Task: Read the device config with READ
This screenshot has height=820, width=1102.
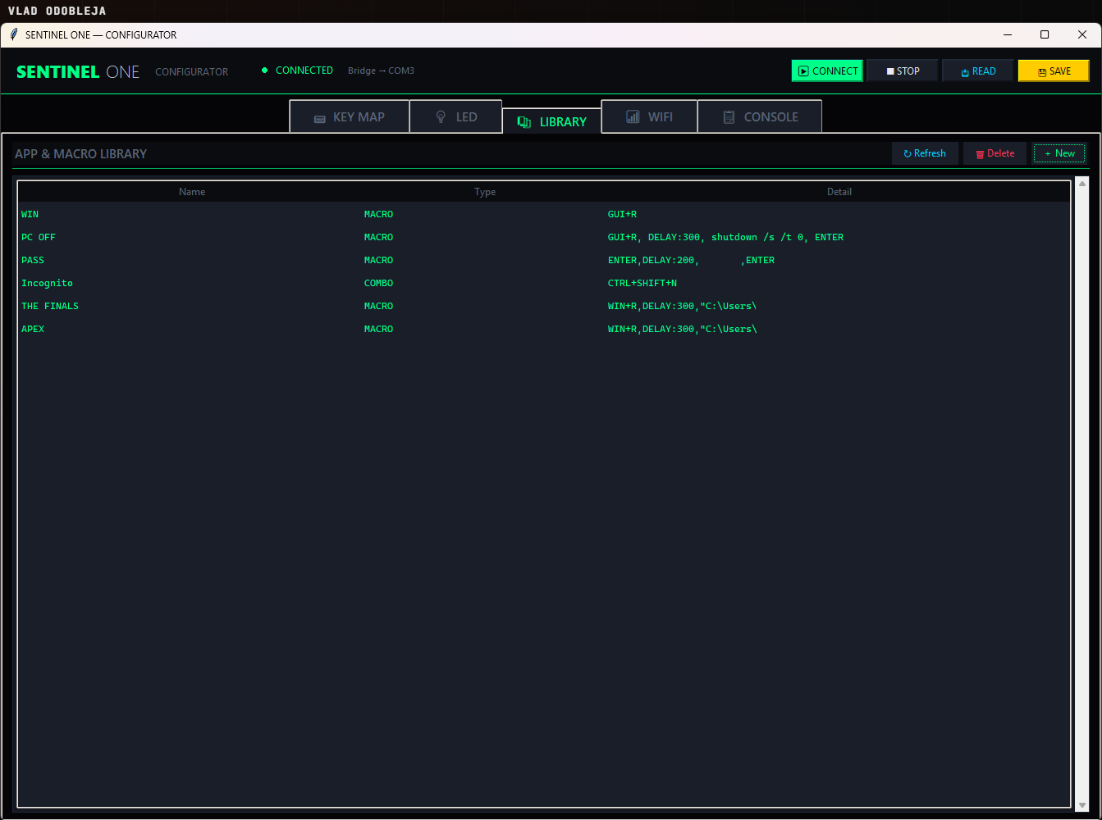Action: click(978, 71)
